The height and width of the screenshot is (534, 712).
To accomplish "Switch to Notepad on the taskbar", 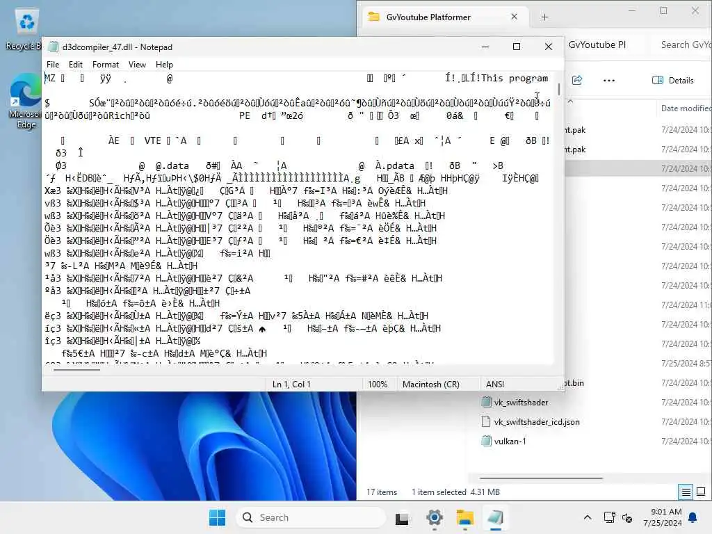I will coord(495,517).
